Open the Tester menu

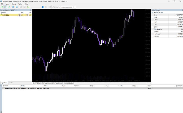click(x=20, y=4)
